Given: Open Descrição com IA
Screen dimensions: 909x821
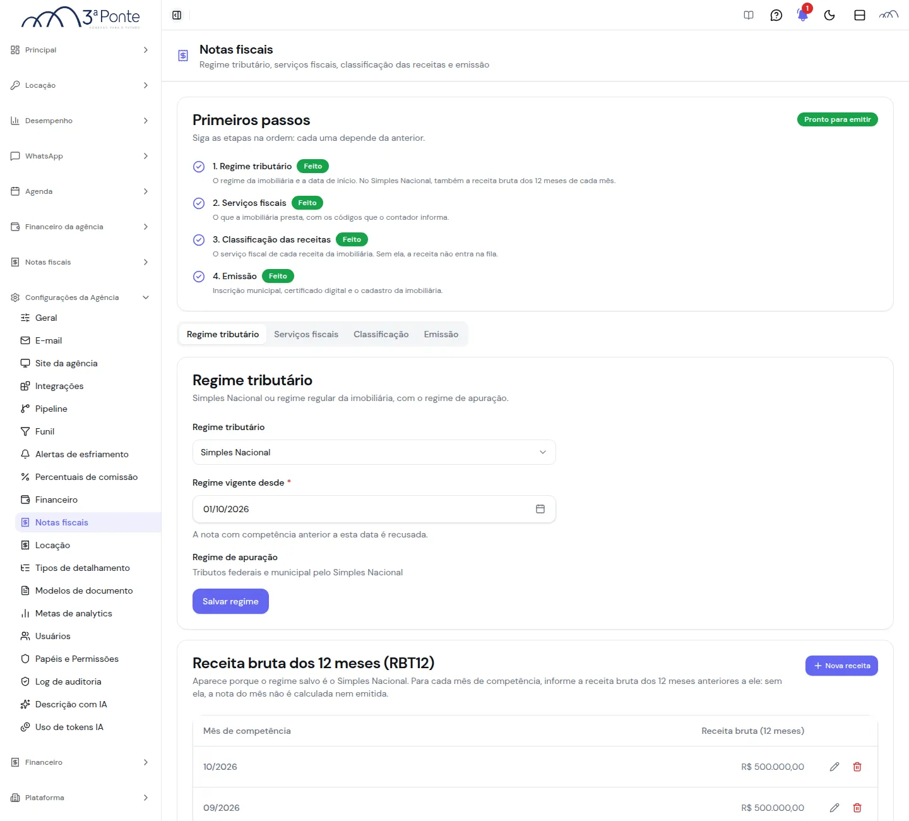Looking at the screenshot, I should point(88,704).
